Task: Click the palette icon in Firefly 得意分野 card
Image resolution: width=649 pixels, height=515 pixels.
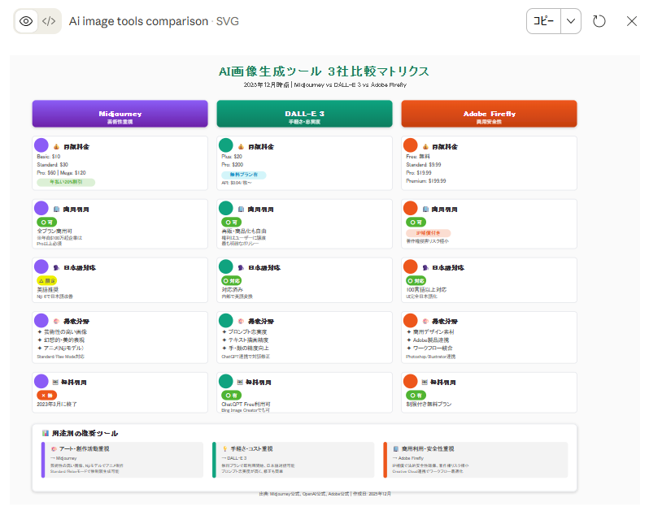Action: tap(425, 321)
